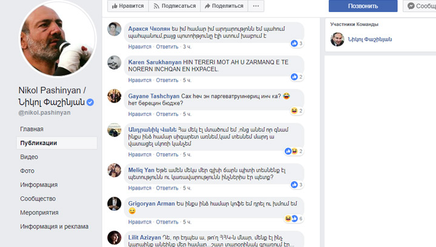This screenshot has width=436, height=247.
Task: Open Nikol Pashinyan's large profile photo
Action: 58,39
